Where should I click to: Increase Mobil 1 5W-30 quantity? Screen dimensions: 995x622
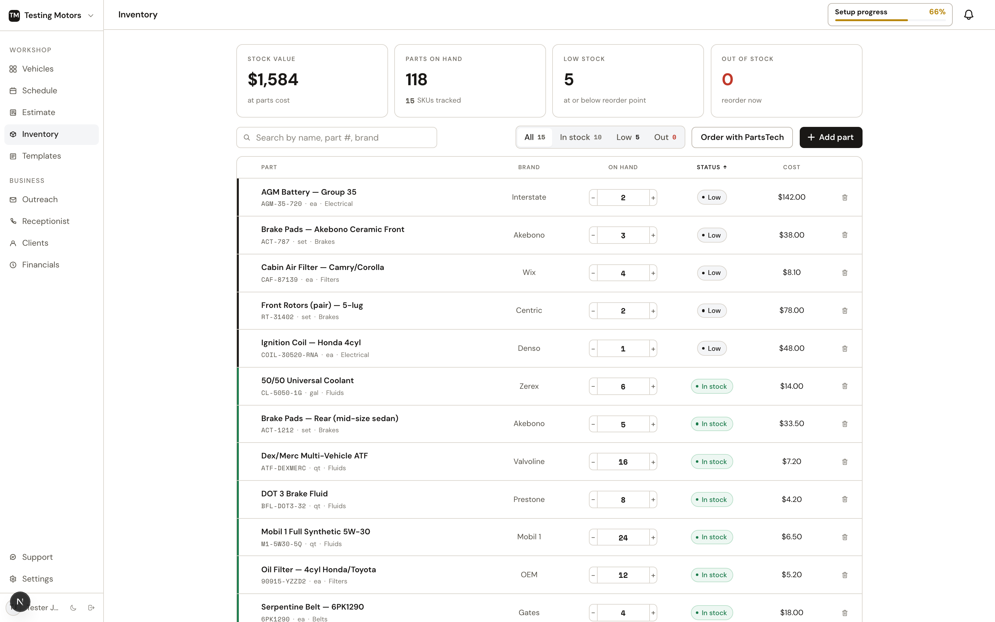(653, 537)
